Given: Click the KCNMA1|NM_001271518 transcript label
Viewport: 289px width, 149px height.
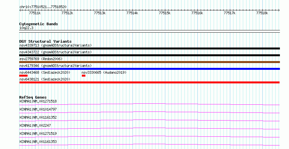Looking at the screenshot, I should click(x=38, y=101).
